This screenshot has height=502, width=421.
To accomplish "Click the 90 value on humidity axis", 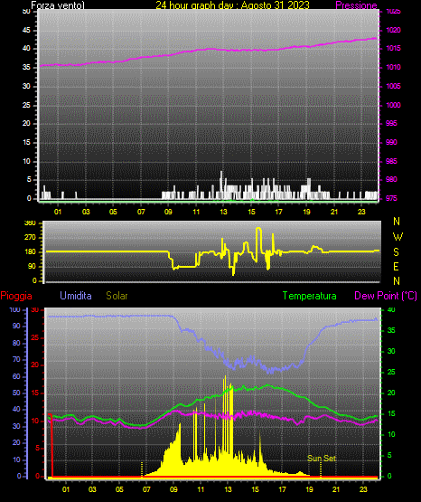I will coord(16,326).
